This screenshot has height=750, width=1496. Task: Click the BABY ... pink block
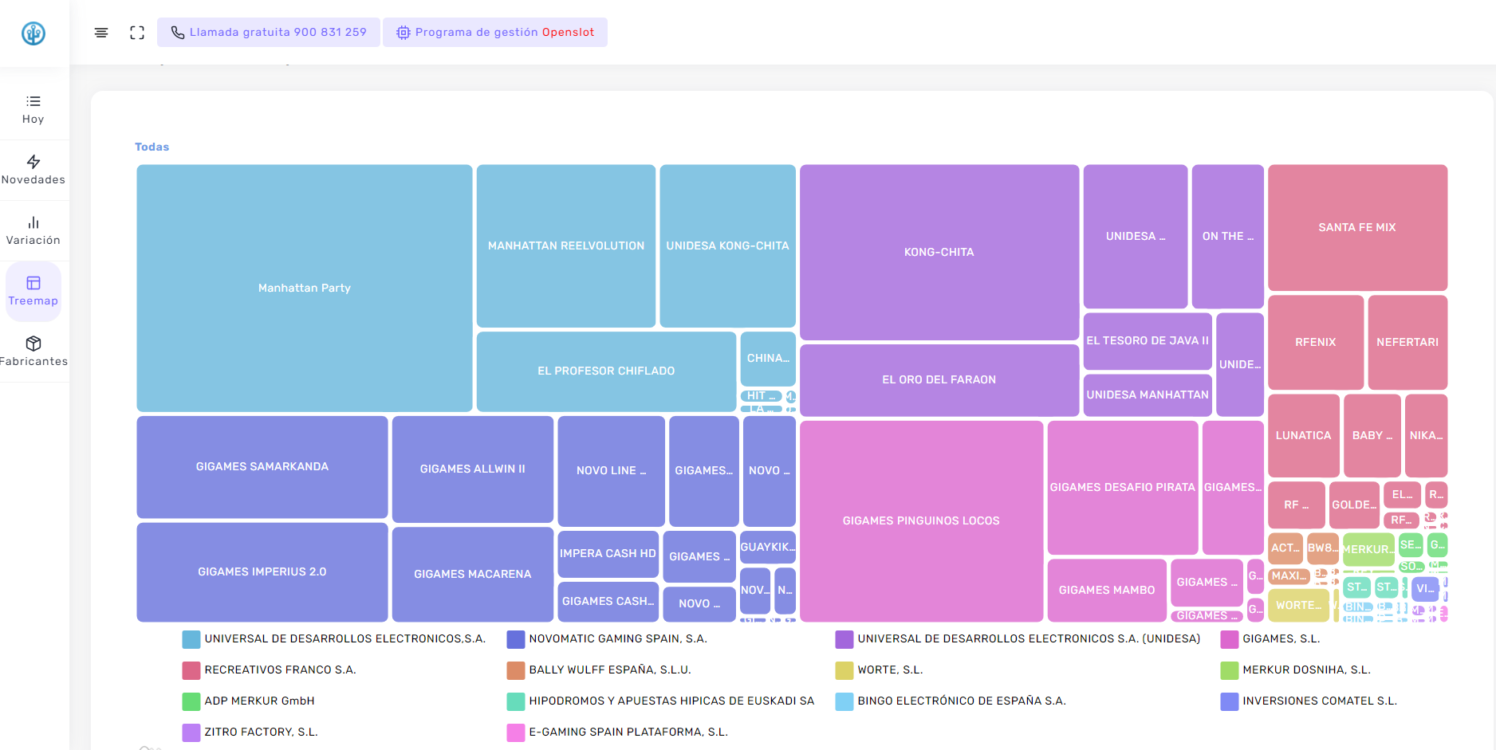(1372, 436)
